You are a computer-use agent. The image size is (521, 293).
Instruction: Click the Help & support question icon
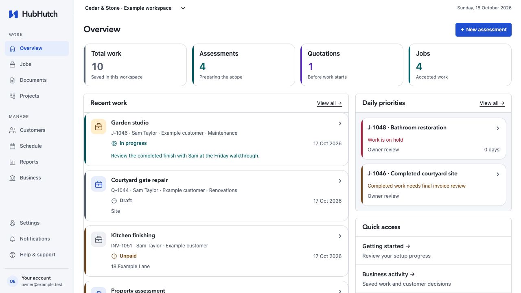pyautogui.click(x=12, y=255)
